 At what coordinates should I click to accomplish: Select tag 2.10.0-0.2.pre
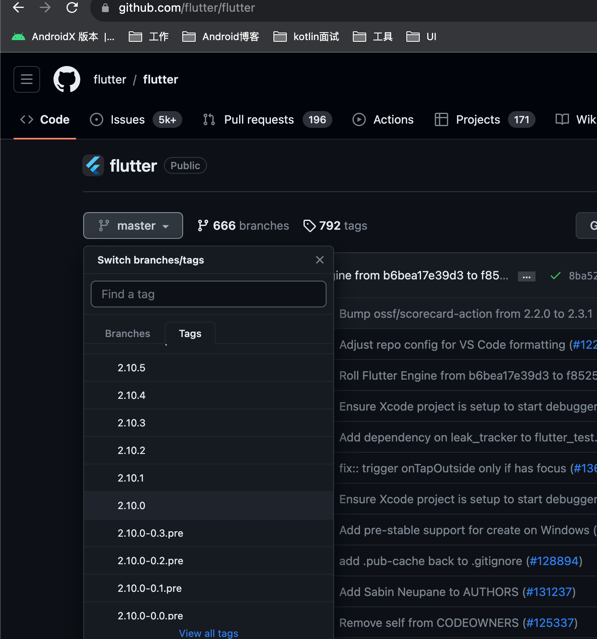(x=209, y=560)
